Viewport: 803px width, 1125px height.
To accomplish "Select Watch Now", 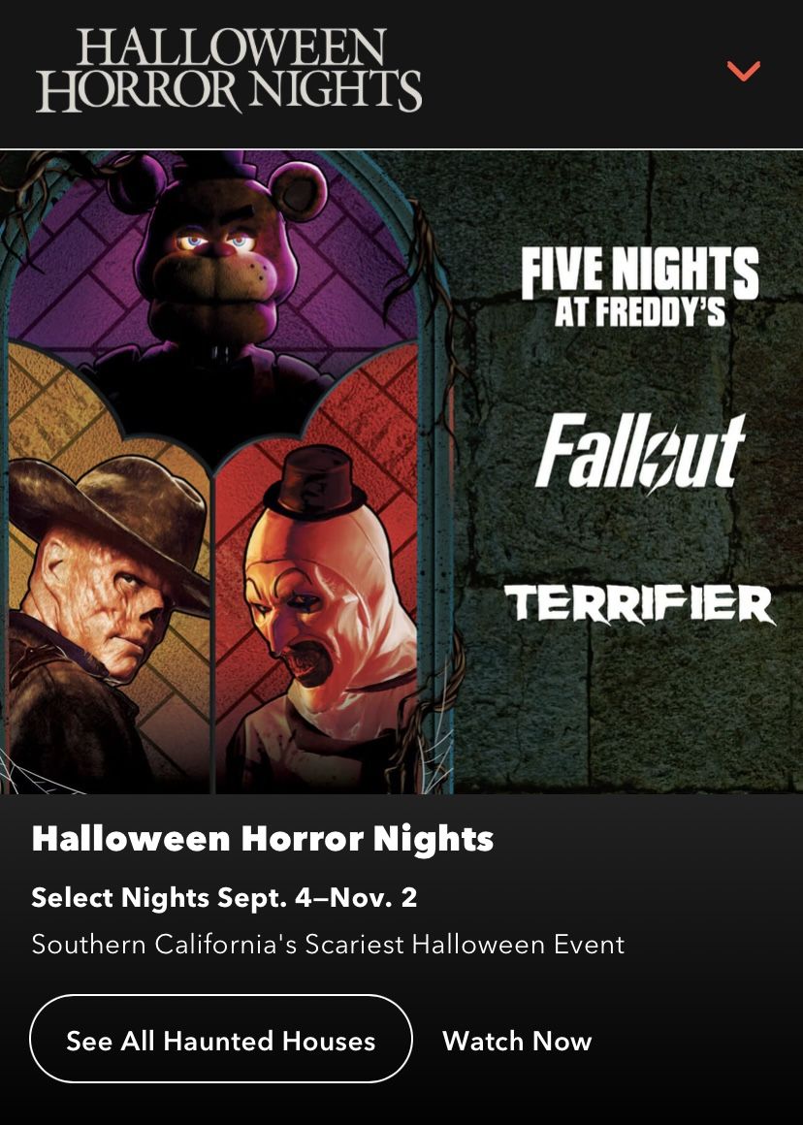I will coord(516,1040).
